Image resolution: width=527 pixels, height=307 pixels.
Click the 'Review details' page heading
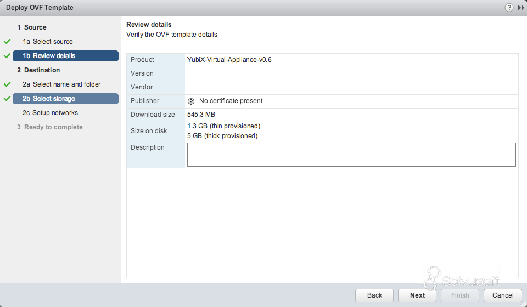coord(149,25)
